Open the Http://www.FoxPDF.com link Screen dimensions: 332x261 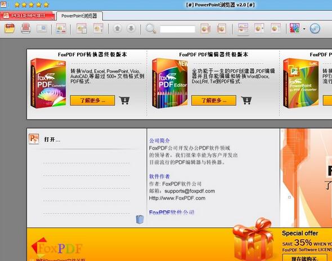click(x=177, y=198)
